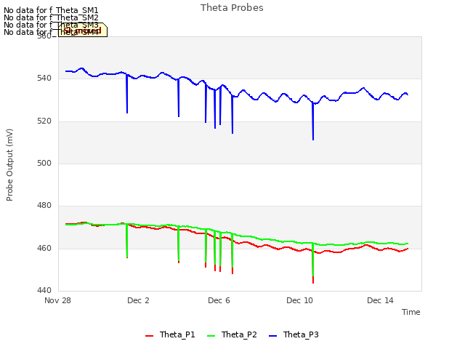The width and height of the screenshot is (465, 349).
Task: Click the yellow annotation flag above the chart
Action: [x=82, y=30]
